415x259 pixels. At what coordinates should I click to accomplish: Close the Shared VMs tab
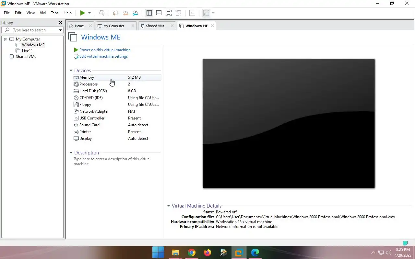coord(172,26)
